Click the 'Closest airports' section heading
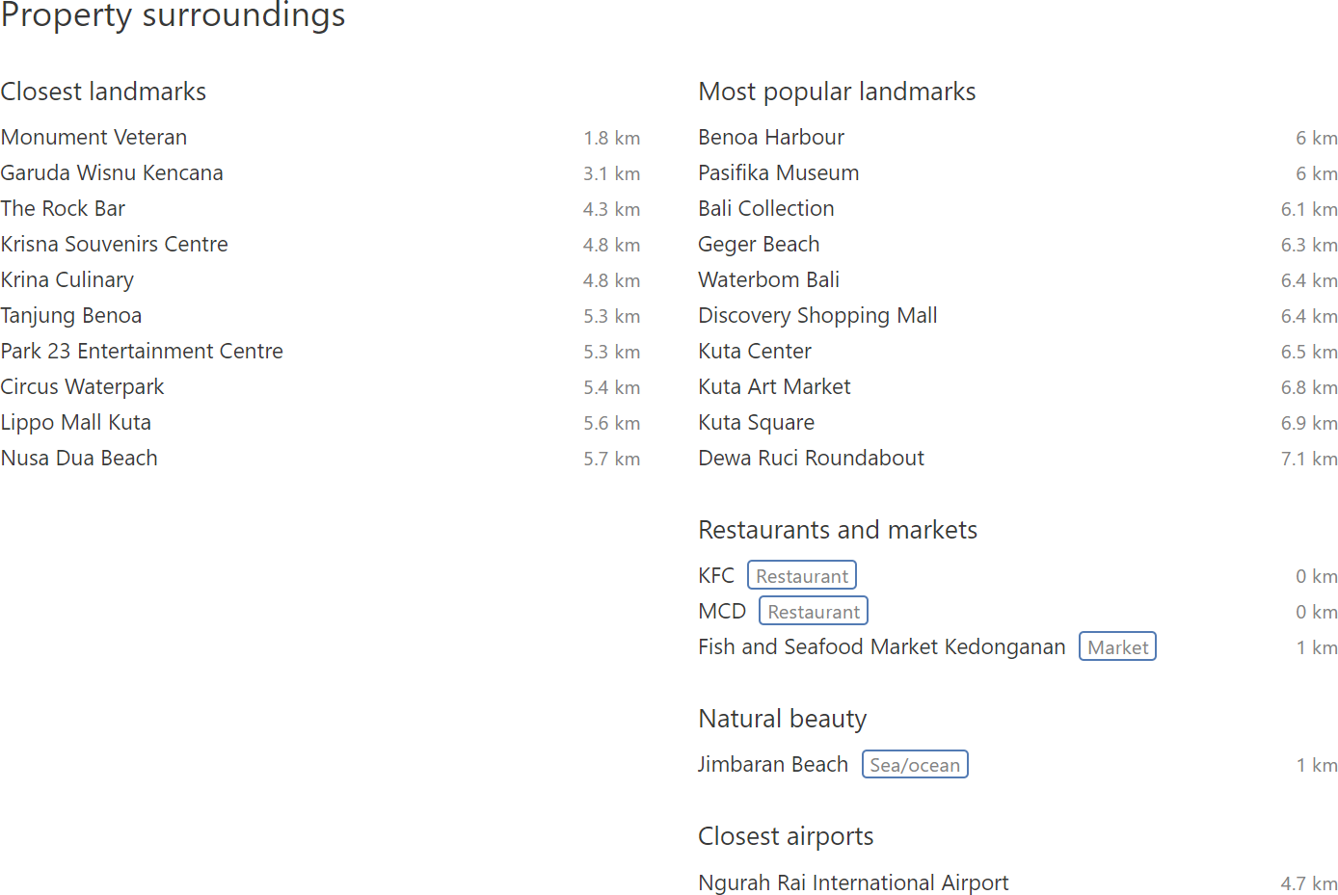1338x895 pixels. point(786,836)
